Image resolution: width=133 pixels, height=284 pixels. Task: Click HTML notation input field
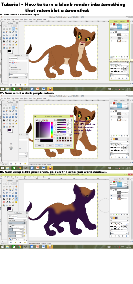click(x=65, y=135)
